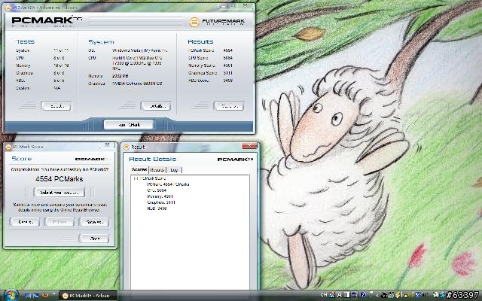The image size is (482, 301).
Task: Close the Result window
Action: tap(249, 146)
